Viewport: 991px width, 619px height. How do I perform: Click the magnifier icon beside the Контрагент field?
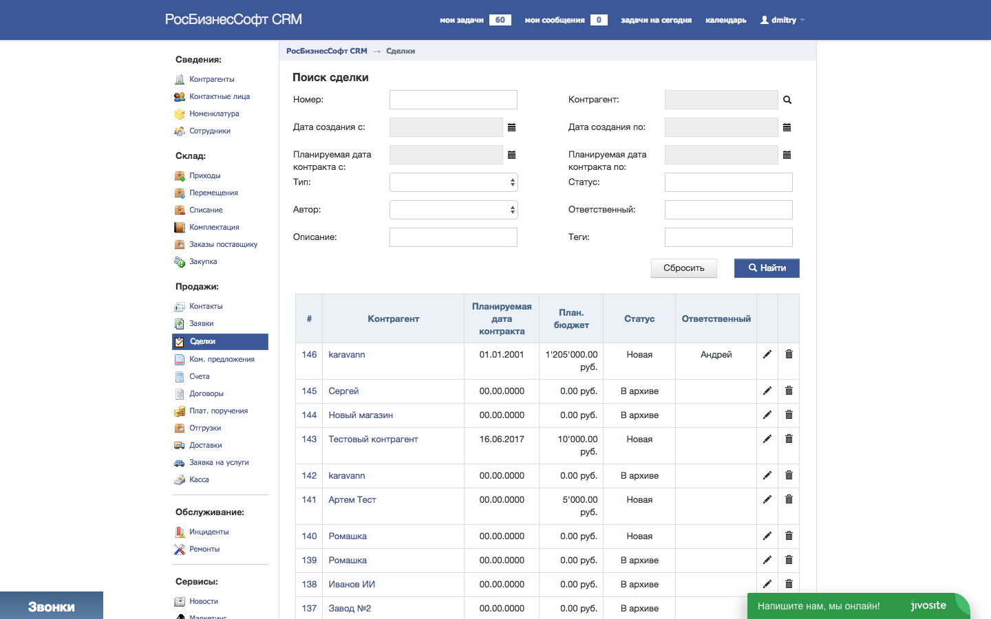point(787,100)
